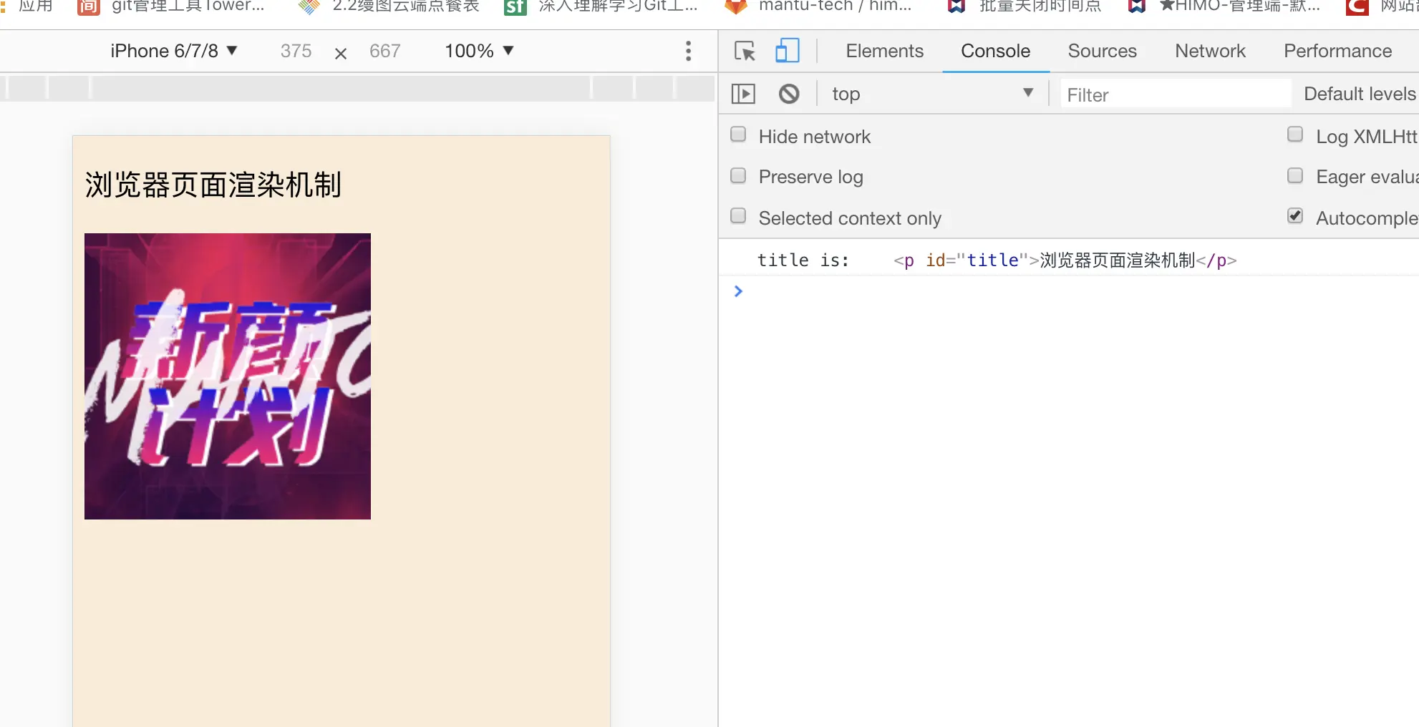Open the 100% zoom dropdown

click(480, 51)
